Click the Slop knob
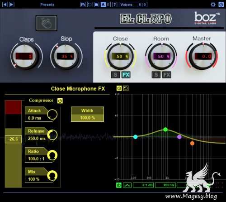 [x=66, y=56]
